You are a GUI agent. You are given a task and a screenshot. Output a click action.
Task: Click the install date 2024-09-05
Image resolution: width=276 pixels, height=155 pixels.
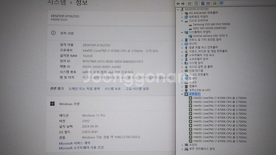[x=90, y=126]
